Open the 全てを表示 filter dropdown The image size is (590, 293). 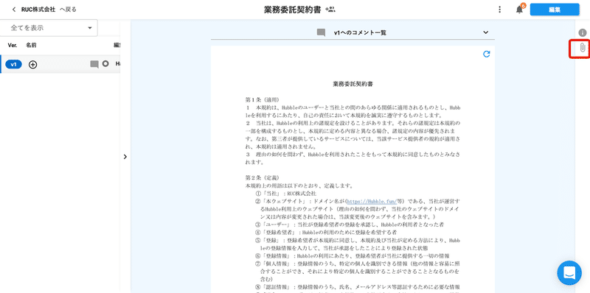point(49,28)
